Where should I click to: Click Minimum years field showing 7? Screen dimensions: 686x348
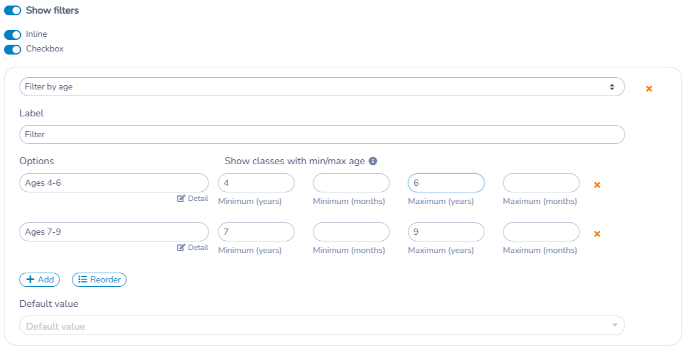(x=256, y=232)
